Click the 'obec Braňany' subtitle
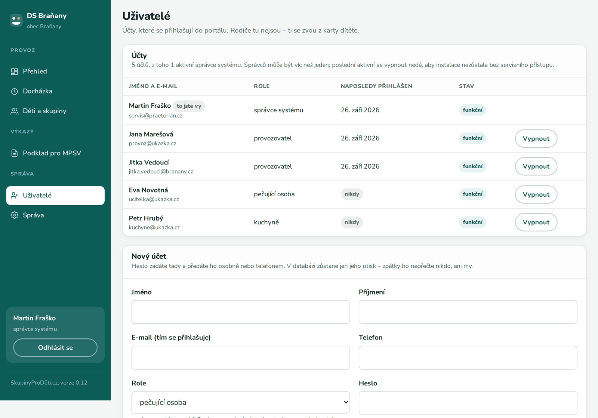 click(x=44, y=26)
